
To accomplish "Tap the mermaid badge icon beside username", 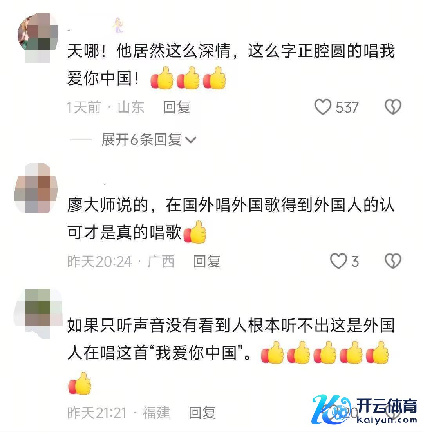I will pyautogui.click(x=118, y=25).
